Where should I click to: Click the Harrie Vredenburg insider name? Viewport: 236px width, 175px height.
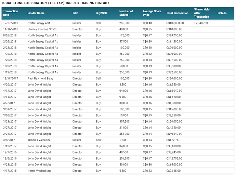point(39,171)
